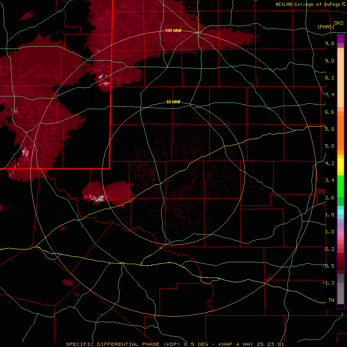
Task: Select the -0.5 value on color scale
Action: point(328,266)
